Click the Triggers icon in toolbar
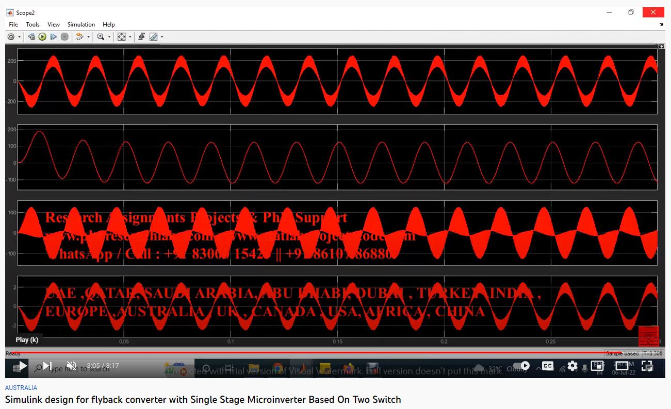 click(x=141, y=37)
